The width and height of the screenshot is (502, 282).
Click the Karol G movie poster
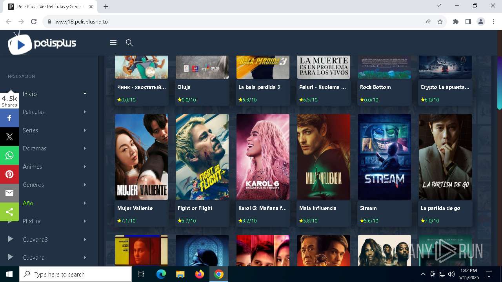pos(263,157)
